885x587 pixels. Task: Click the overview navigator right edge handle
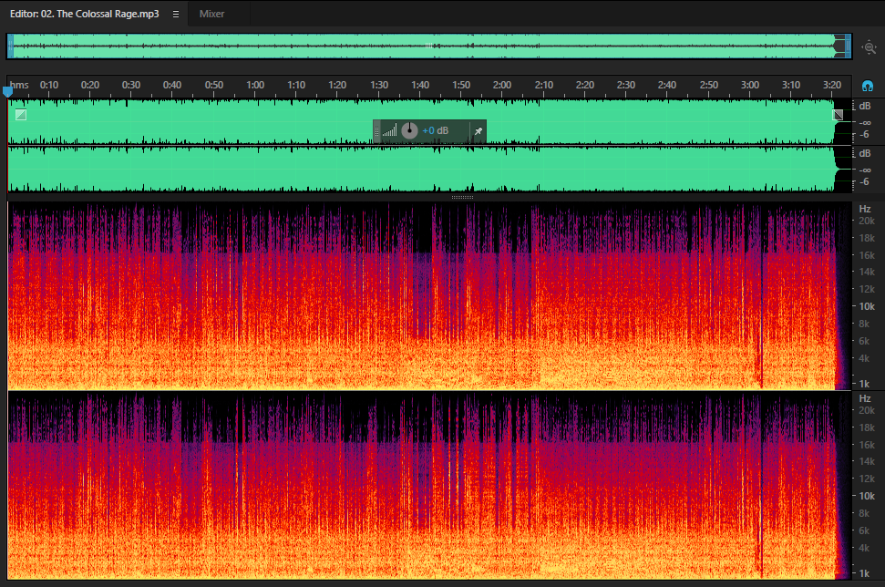click(848, 46)
